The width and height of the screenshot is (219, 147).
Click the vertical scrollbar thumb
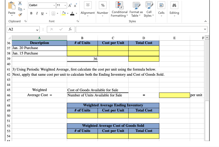click(207, 121)
